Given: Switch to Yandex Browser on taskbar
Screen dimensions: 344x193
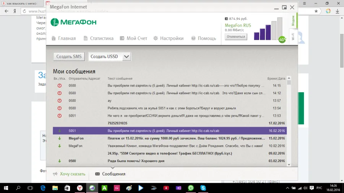Looking at the screenshot, I should tap(80, 188).
